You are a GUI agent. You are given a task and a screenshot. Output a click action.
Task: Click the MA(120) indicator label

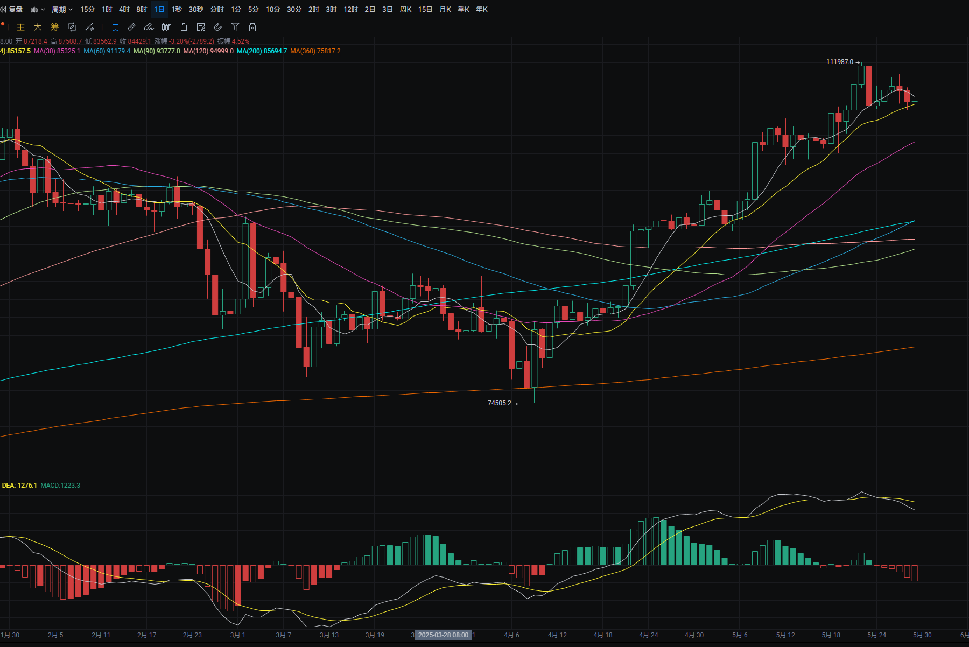tap(208, 51)
